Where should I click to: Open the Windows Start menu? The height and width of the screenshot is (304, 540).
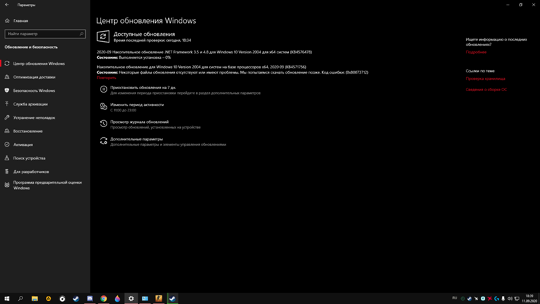7,299
